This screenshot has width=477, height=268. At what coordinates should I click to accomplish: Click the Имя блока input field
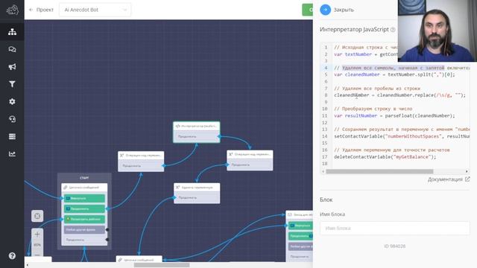click(x=394, y=228)
